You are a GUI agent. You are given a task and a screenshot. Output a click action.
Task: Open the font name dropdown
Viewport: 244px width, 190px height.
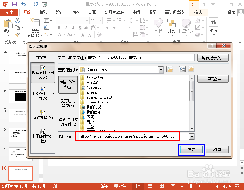pos(87,21)
